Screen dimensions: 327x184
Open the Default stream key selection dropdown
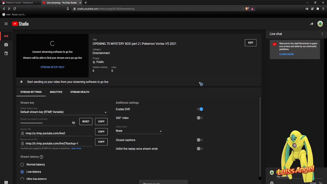click(x=64, y=112)
